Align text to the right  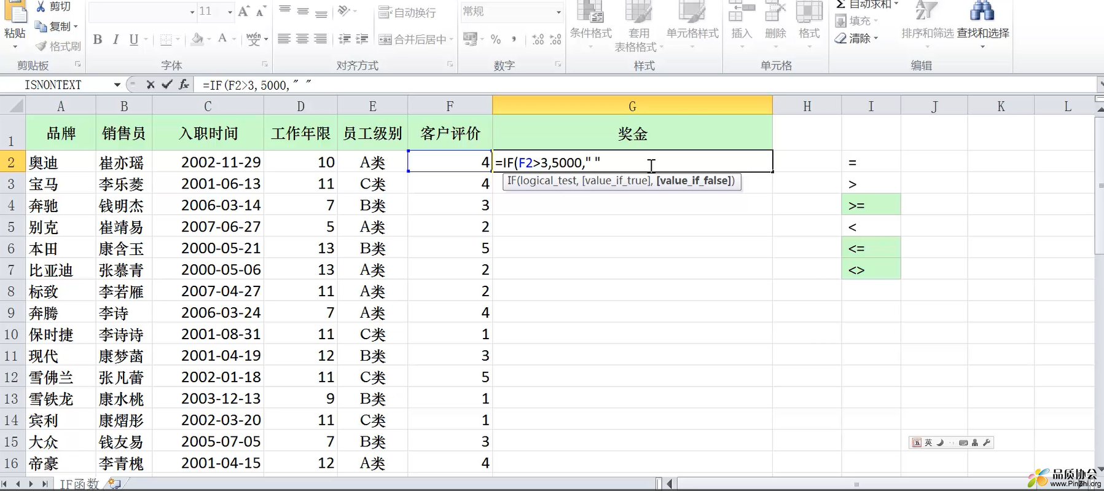pos(321,39)
